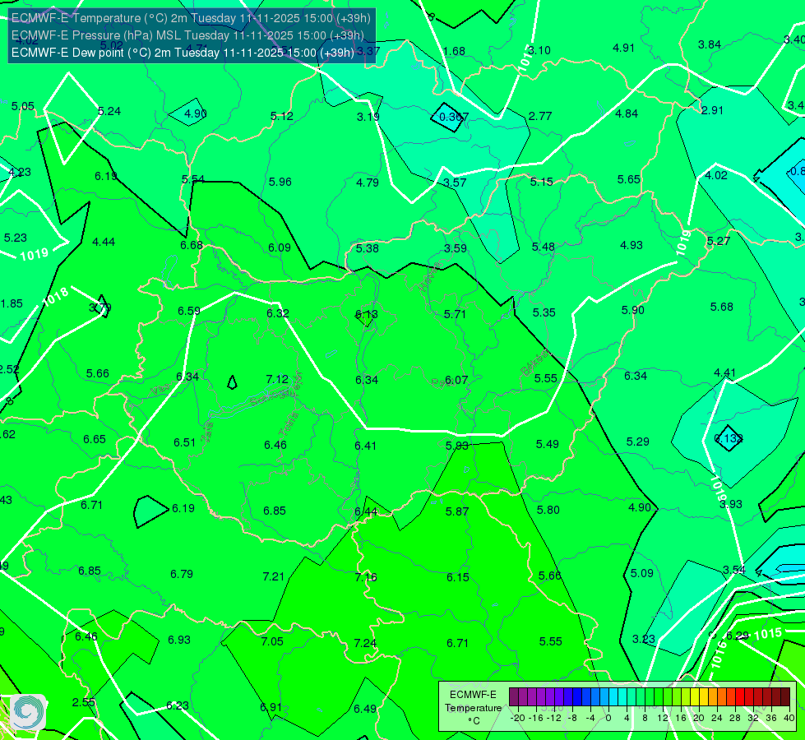Click the dew point value 6.07
This screenshot has width=805, height=740.
pyautogui.click(x=456, y=380)
